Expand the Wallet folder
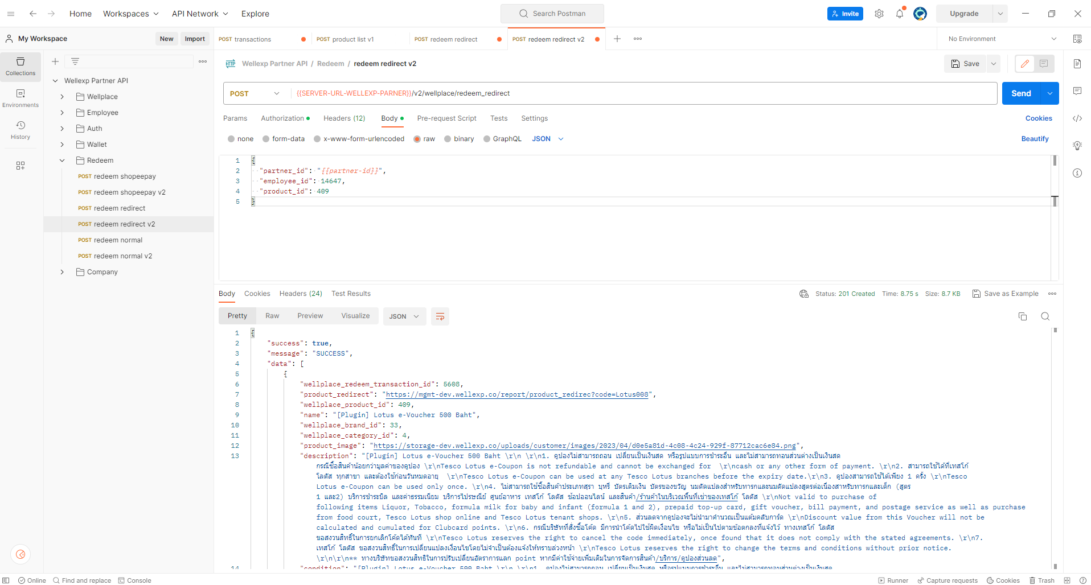Screen dimensions: 1091x585 [62, 145]
